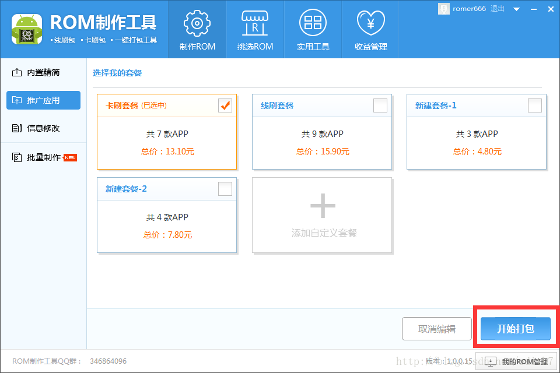Image resolution: width=560 pixels, height=373 pixels.
Task: Click the 批量制作 checklist icon
Action: 16,157
